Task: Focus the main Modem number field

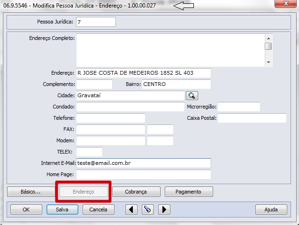Action: pyautogui.click(x=111, y=140)
